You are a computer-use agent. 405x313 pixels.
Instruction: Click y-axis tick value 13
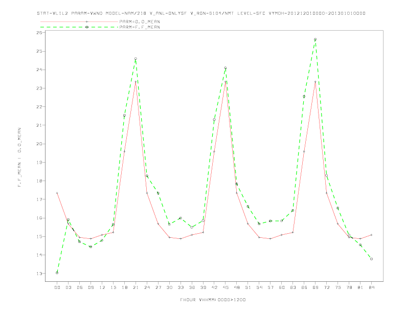[39, 274]
